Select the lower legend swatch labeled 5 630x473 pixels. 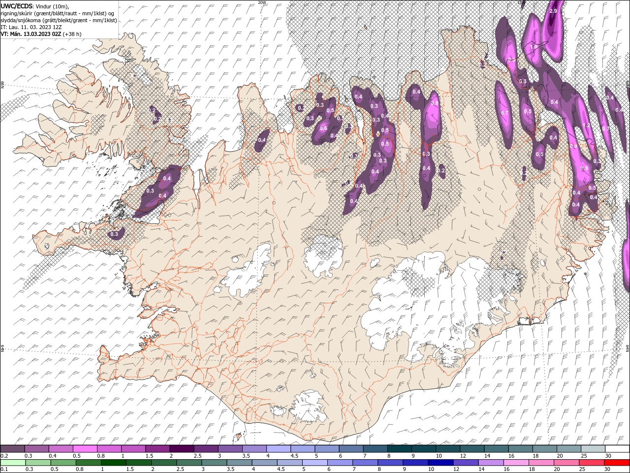click(315, 462)
